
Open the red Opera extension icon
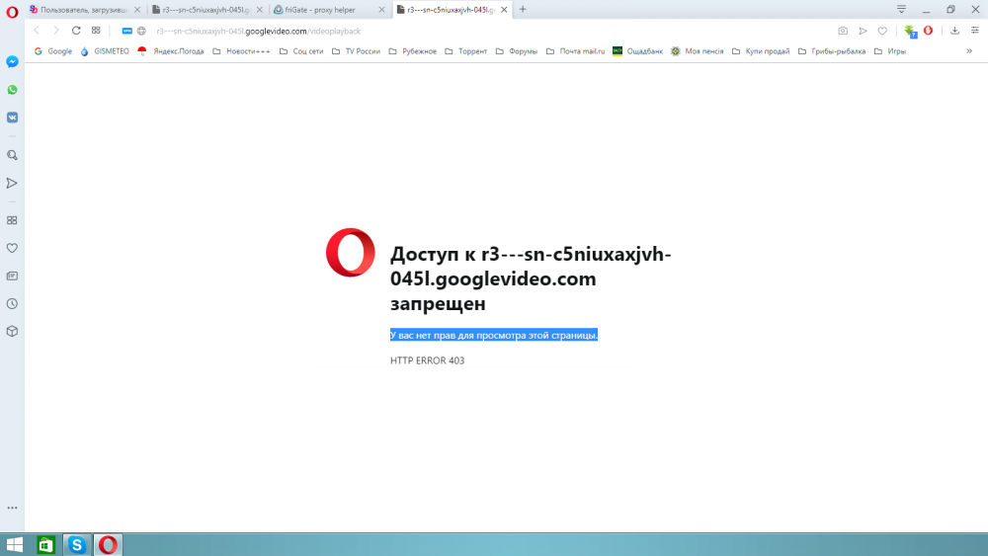click(928, 31)
